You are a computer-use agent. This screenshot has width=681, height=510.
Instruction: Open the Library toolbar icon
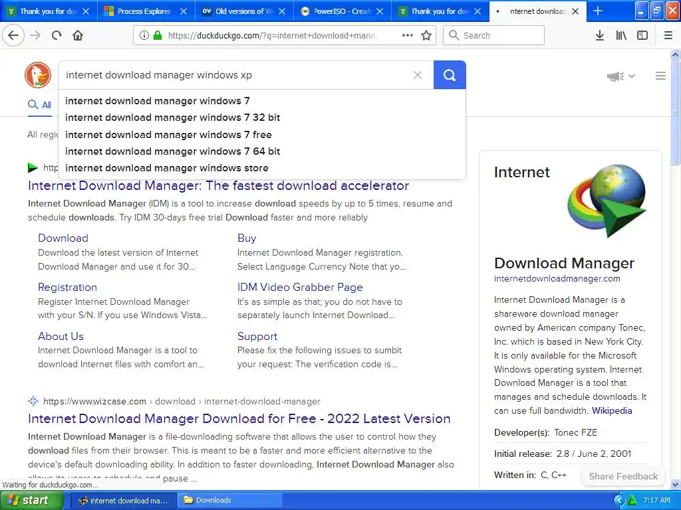tap(621, 35)
